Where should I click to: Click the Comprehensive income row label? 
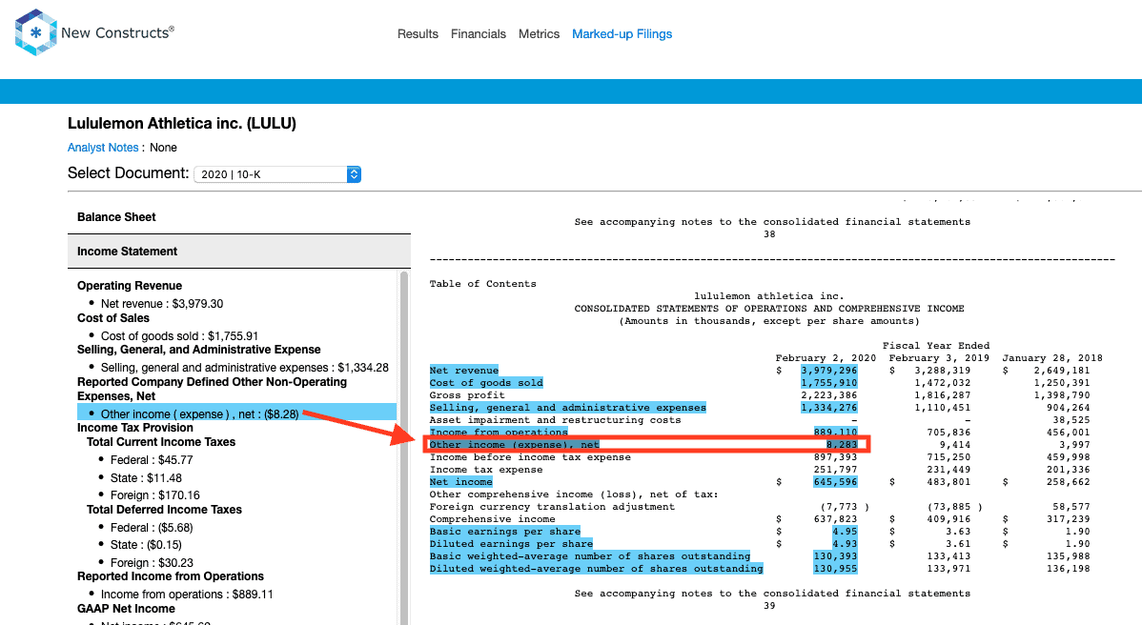pyautogui.click(x=492, y=519)
